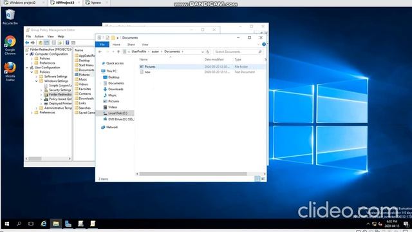Click Back arrow in File Explorer

[100, 52]
